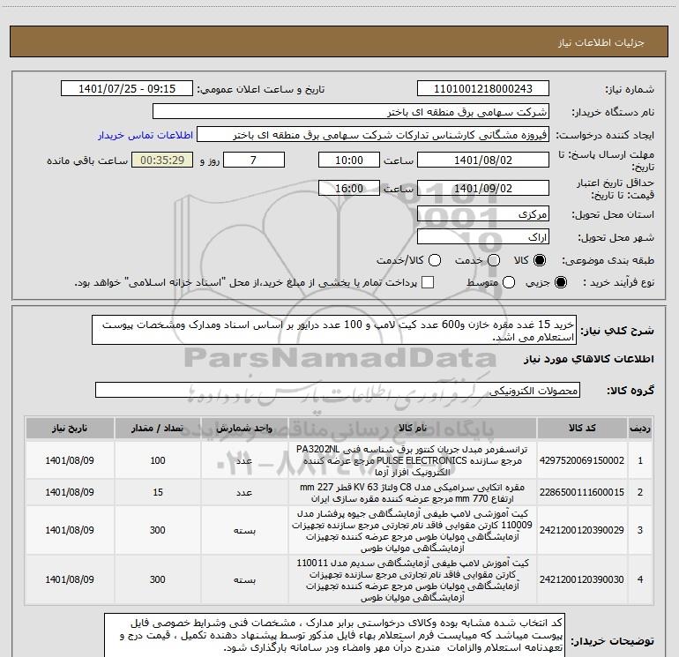Click the delivery city field اراک
Image resolution: width=679 pixels, height=657 pixels.
click(x=483, y=237)
